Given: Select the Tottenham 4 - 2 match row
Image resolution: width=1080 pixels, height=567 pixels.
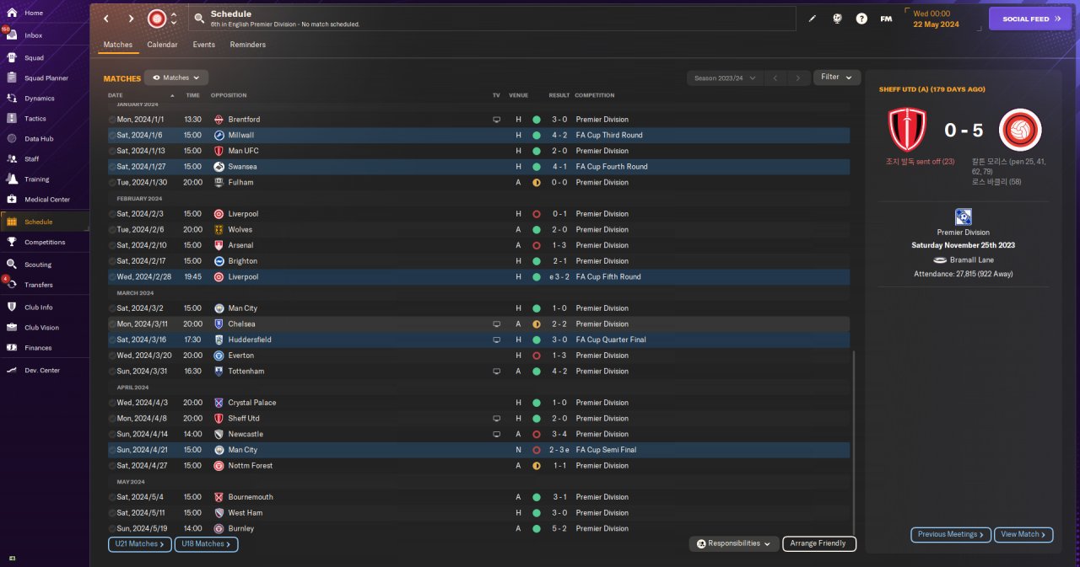Looking at the screenshot, I should point(478,371).
